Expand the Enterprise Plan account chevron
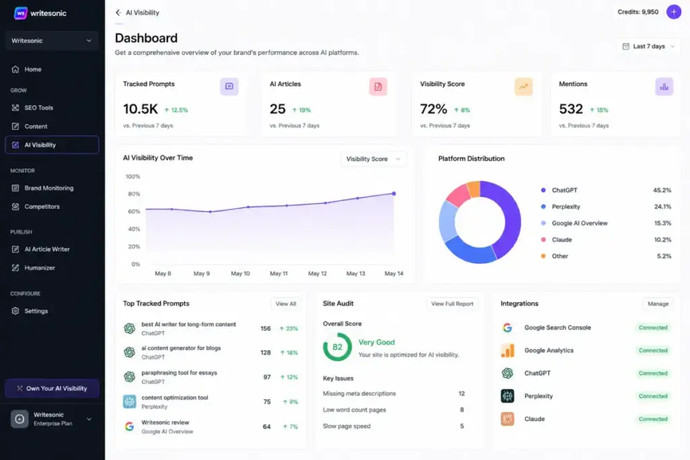690x460 pixels. click(x=89, y=419)
